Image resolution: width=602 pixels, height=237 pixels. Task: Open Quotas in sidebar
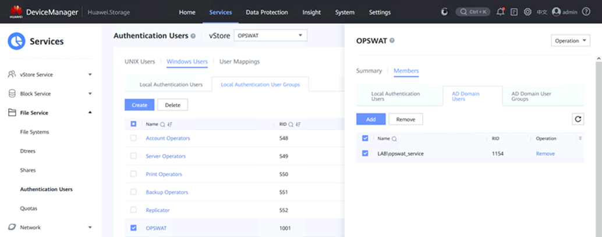click(29, 209)
